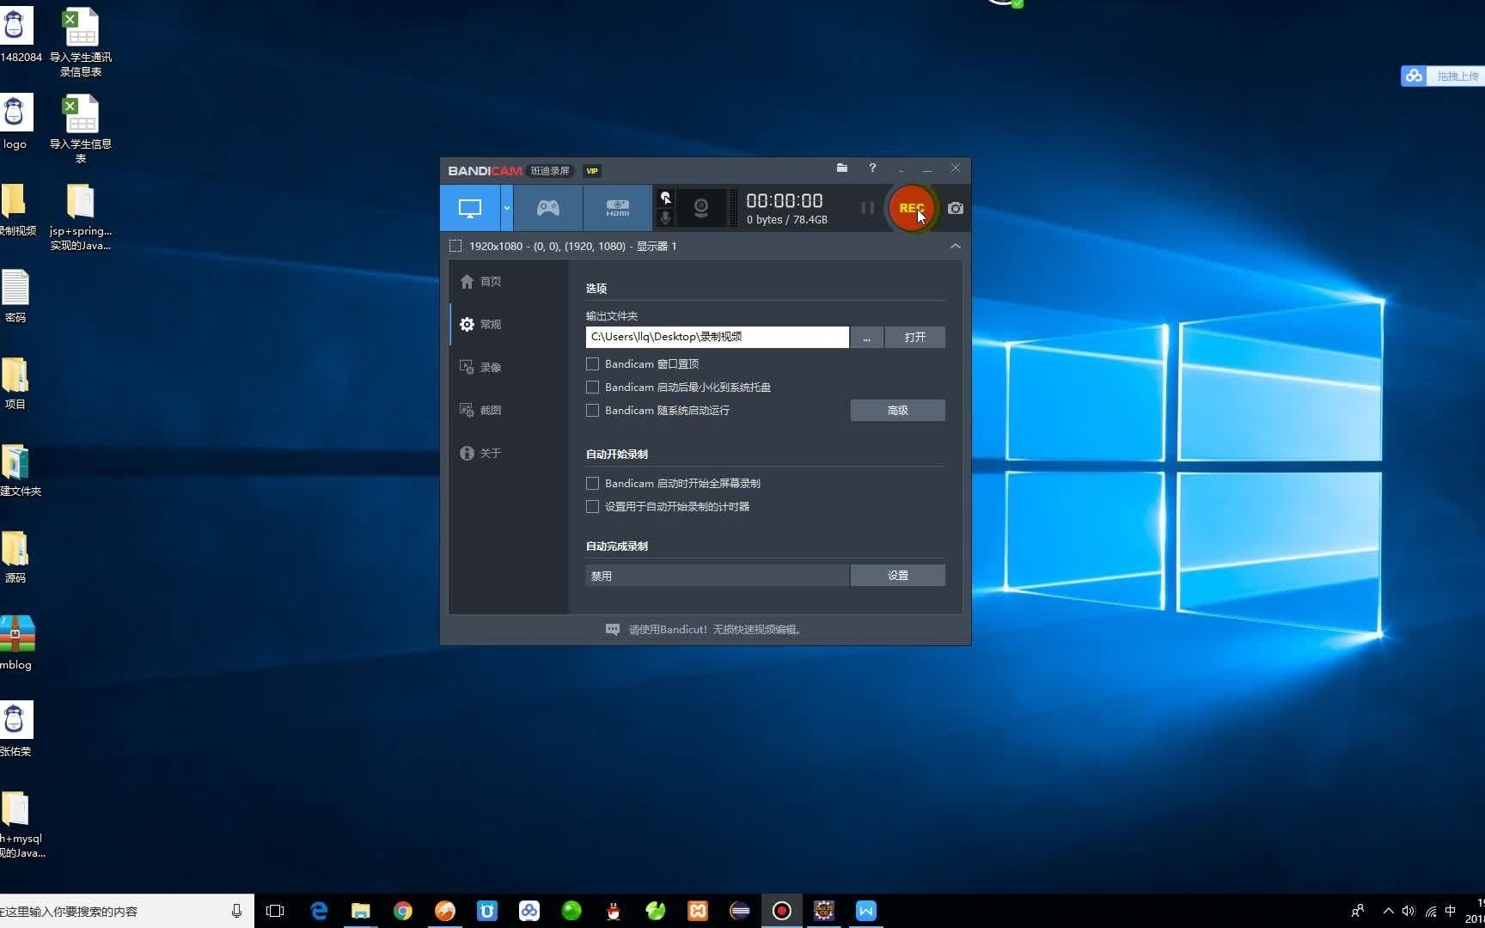Open QQ penguin taskbar icon

click(614, 911)
